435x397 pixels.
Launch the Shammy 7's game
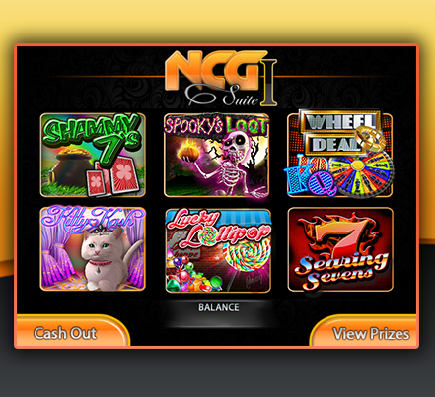(93, 155)
